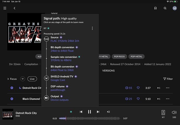Favorite Black Diamond with its heart
Screen dimensions: 180x125
click(x=138, y=99)
